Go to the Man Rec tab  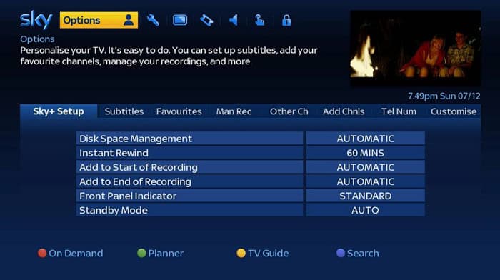click(234, 111)
